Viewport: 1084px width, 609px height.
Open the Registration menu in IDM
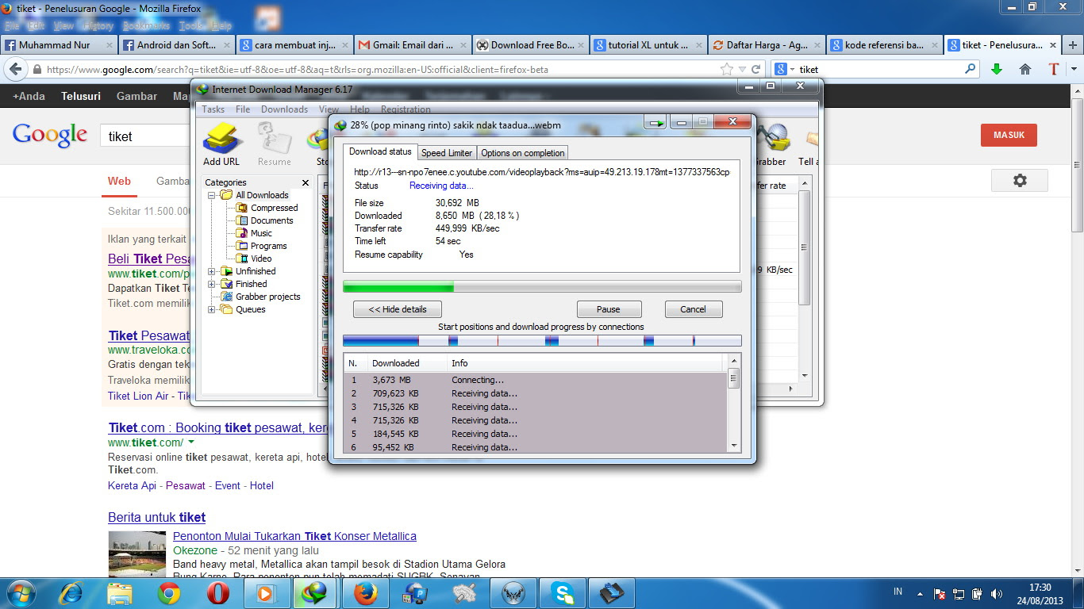tap(406, 109)
